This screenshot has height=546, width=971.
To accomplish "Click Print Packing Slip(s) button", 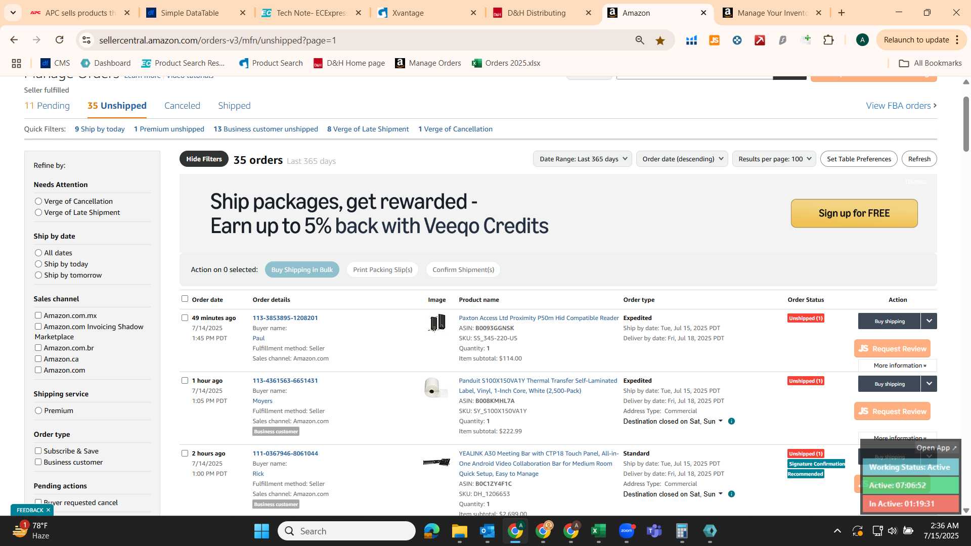I will pyautogui.click(x=382, y=269).
